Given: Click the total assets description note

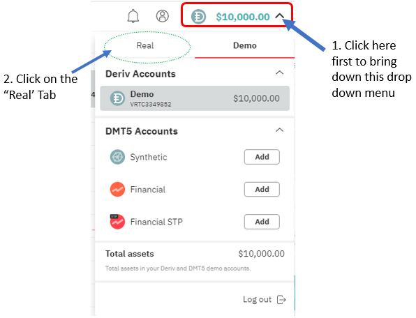Looking at the screenshot, I should (x=178, y=268).
